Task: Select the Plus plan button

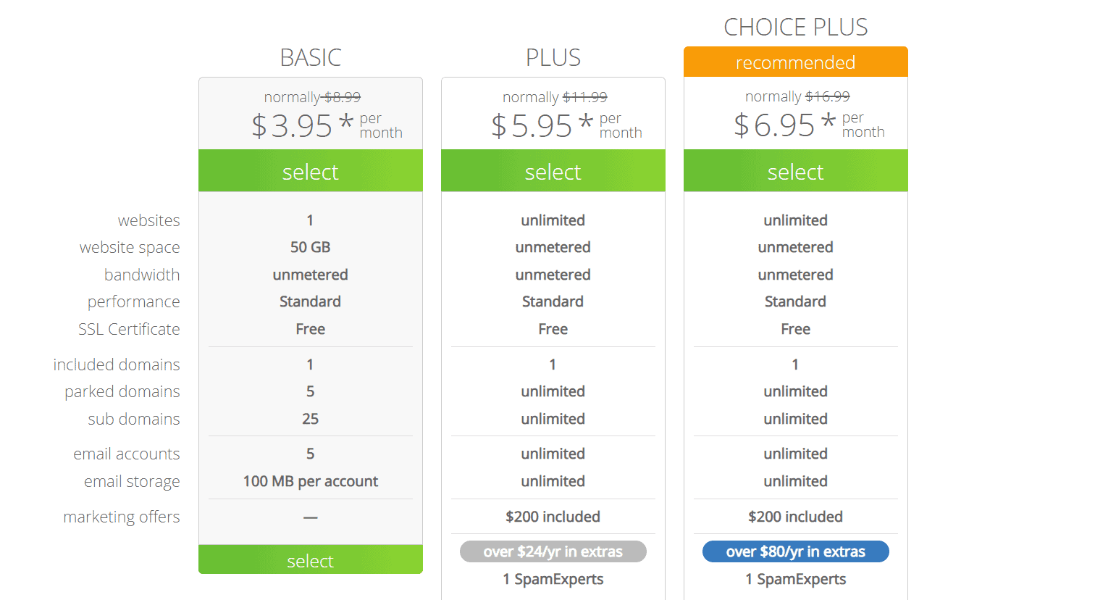Action: tap(553, 171)
